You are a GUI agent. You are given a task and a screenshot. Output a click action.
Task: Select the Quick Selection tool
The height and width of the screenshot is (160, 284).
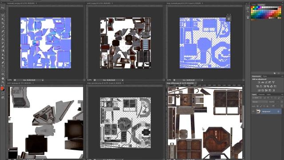point(3,19)
